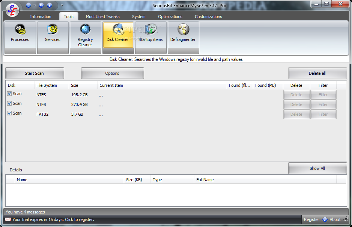352x227 pixels.
Task: Click the About info icon
Action: click(325, 219)
